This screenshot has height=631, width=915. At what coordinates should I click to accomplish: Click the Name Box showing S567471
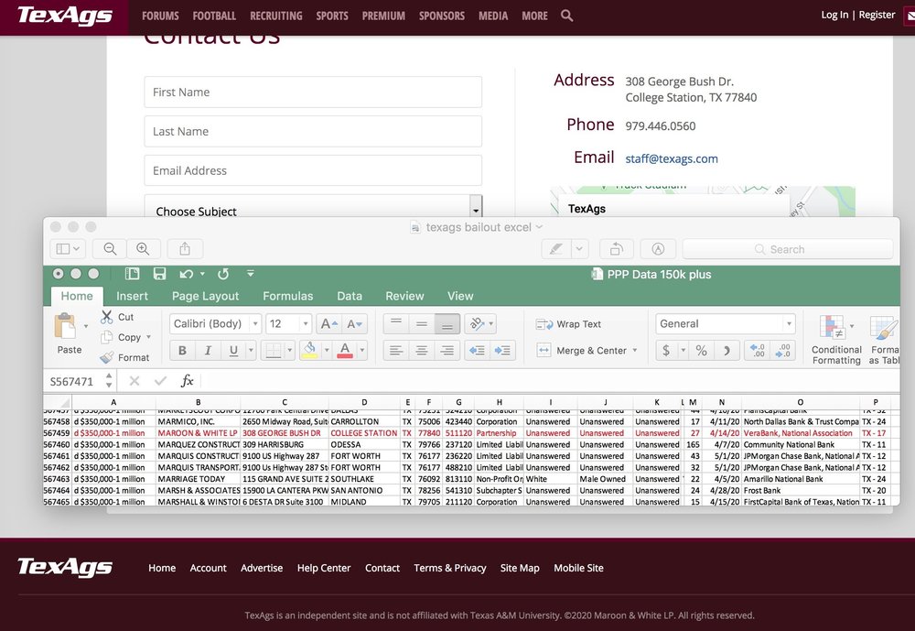[x=73, y=380]
